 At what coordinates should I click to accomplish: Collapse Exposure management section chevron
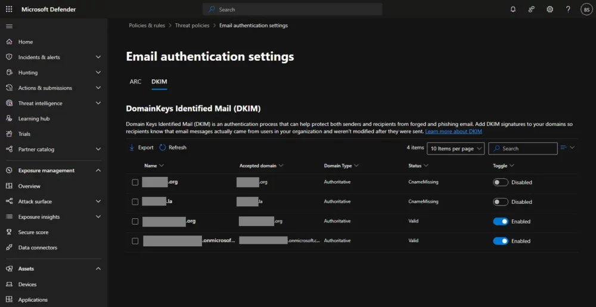pyautogui.click(x=98, y=170)
